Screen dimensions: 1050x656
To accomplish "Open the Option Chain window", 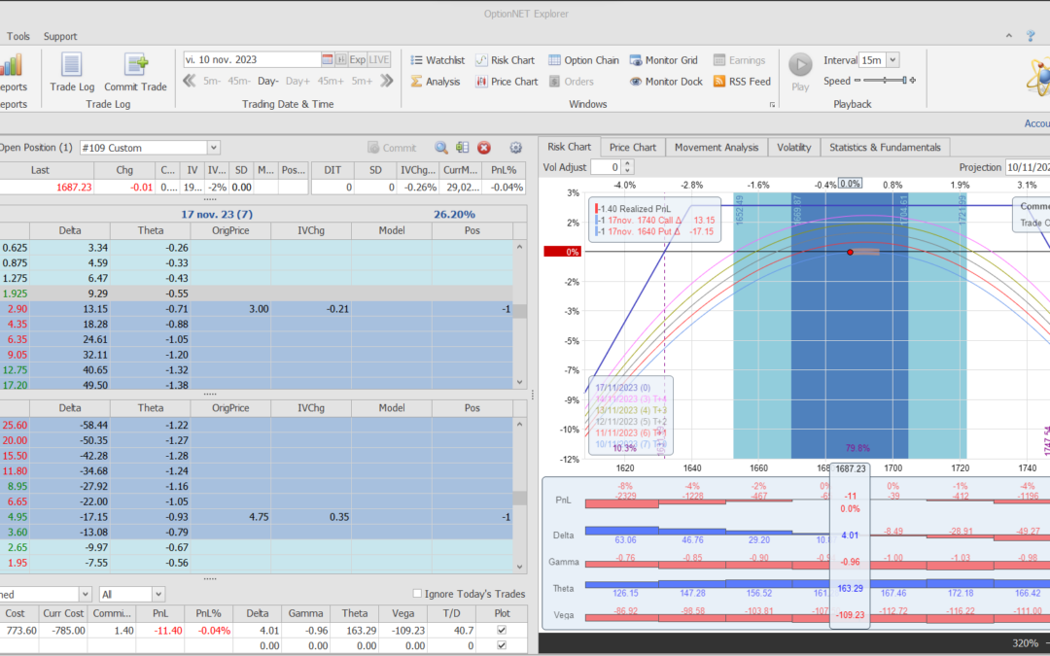I will click(x=583, y=60).
